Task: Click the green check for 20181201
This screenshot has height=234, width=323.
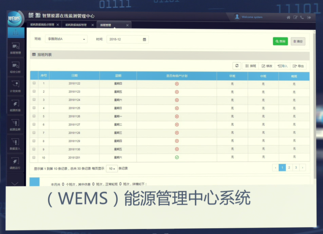Action: click(x=177, y=157)
